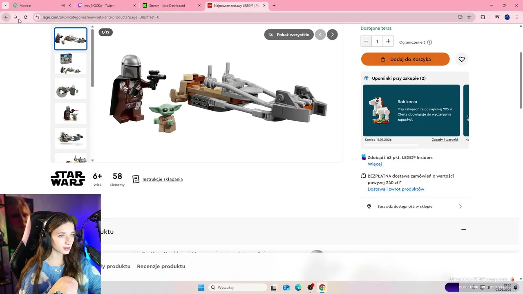Increase quantity with the plus button
The image size is (523, 294).
388,41
